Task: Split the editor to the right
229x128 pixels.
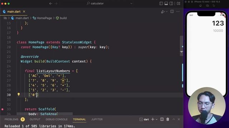Action: tap(172, 11)
